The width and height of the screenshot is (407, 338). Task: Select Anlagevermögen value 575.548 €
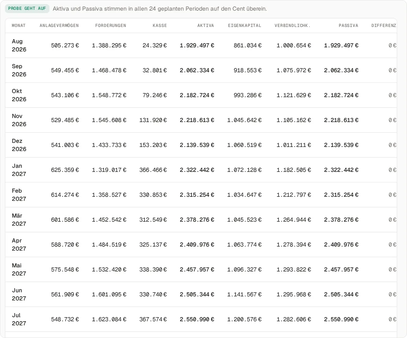65,269
